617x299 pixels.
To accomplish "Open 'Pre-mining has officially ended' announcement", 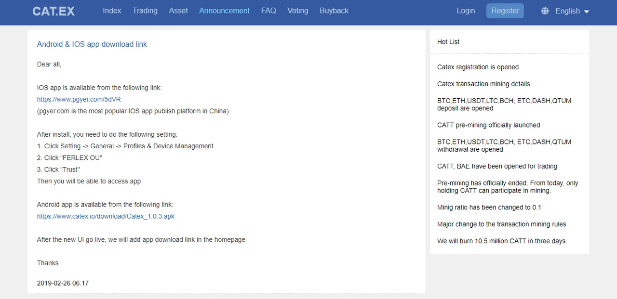I will pyautogui.click(x=508, y=187).
